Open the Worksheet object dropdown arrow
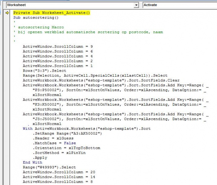Screen dimensions: 217x185 [136, 5]
